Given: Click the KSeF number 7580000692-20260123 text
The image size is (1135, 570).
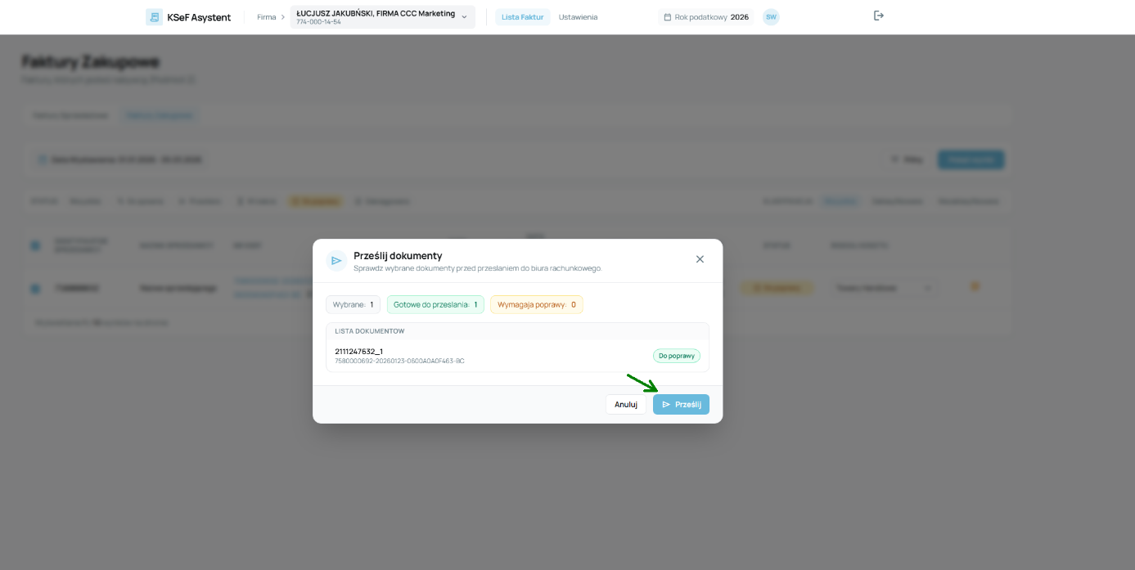Looking at the screenshot, I should (x=399, y=361).
